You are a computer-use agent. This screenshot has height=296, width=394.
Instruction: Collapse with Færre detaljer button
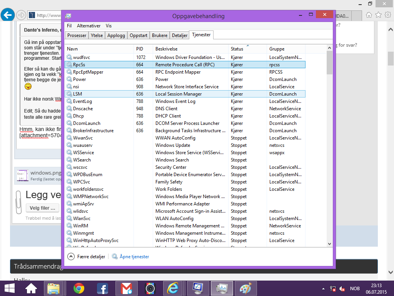[87, 256]
